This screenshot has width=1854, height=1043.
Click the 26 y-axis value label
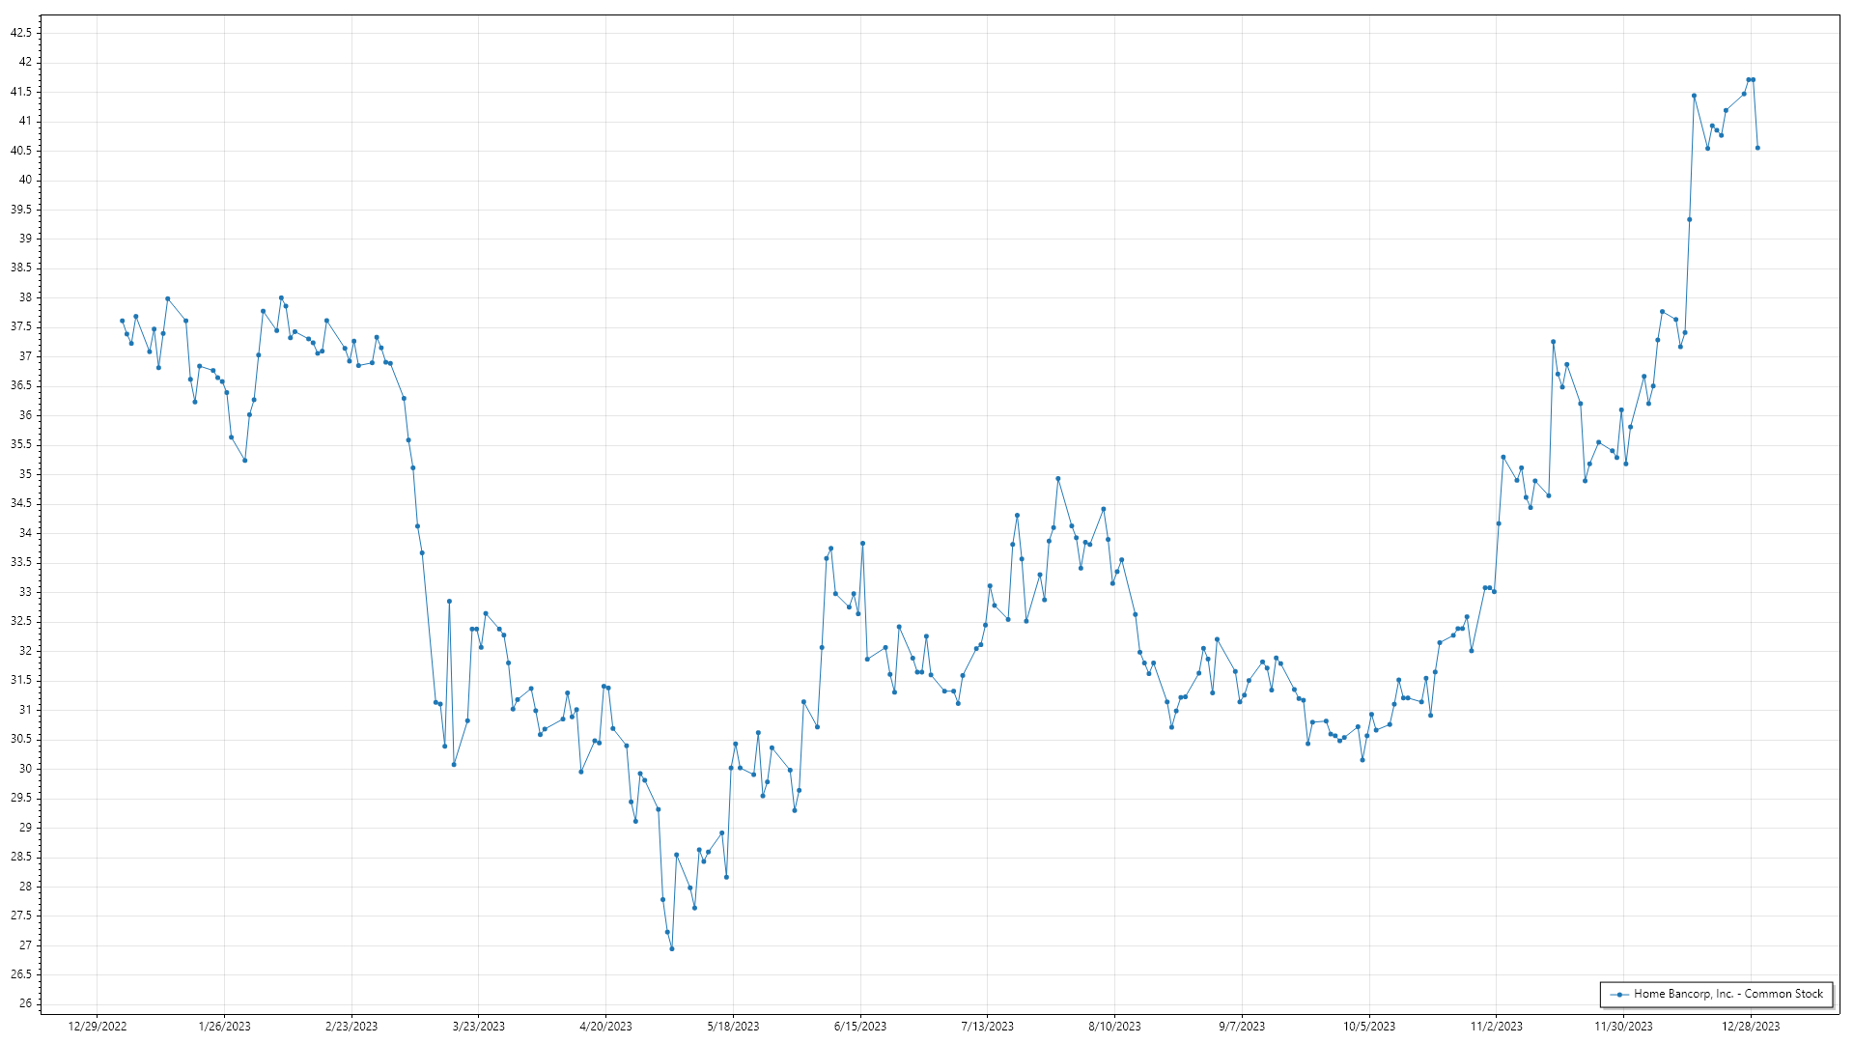(25, 1003)
